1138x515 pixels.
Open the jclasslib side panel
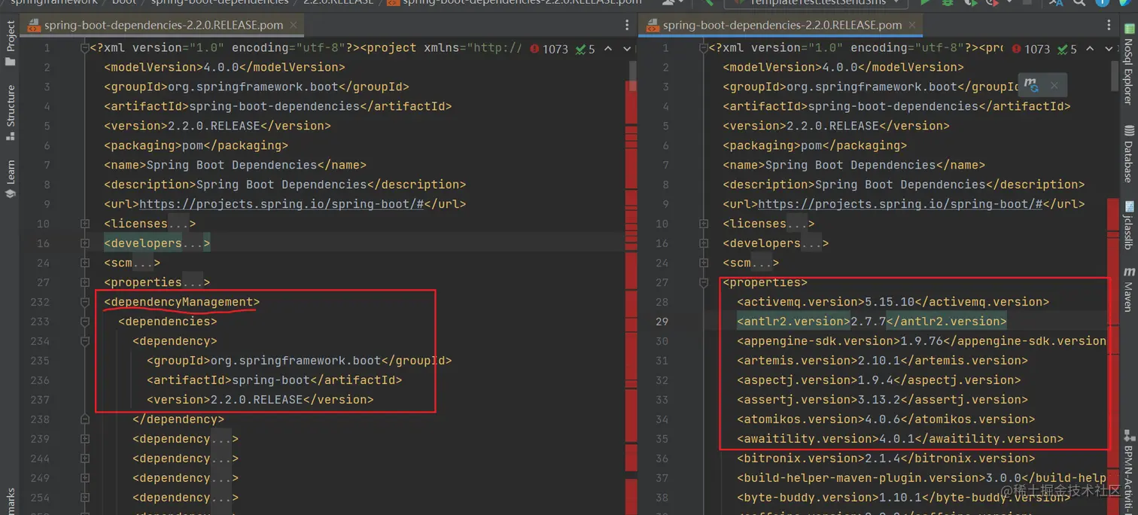[1128, 225]
